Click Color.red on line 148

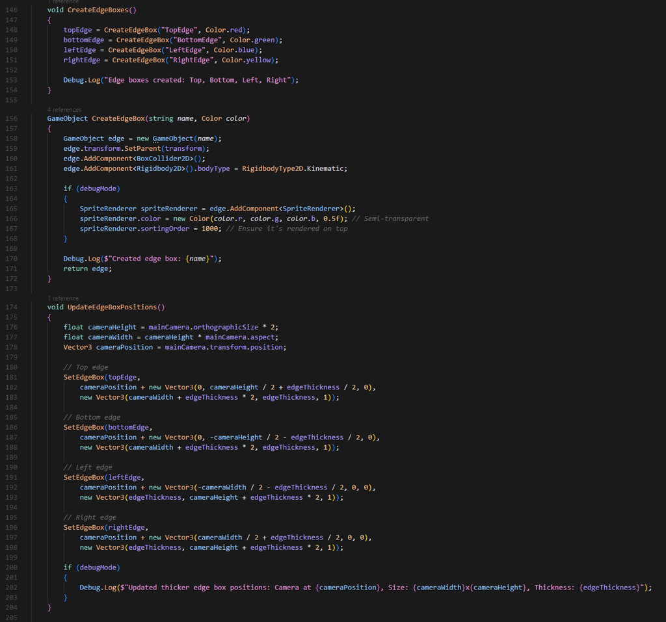[x=224, y=30]
